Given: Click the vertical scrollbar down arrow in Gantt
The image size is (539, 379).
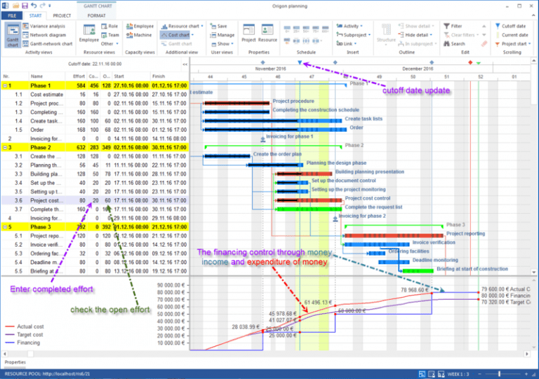Looking at the screenshot, I should click(x=534, y=273).
